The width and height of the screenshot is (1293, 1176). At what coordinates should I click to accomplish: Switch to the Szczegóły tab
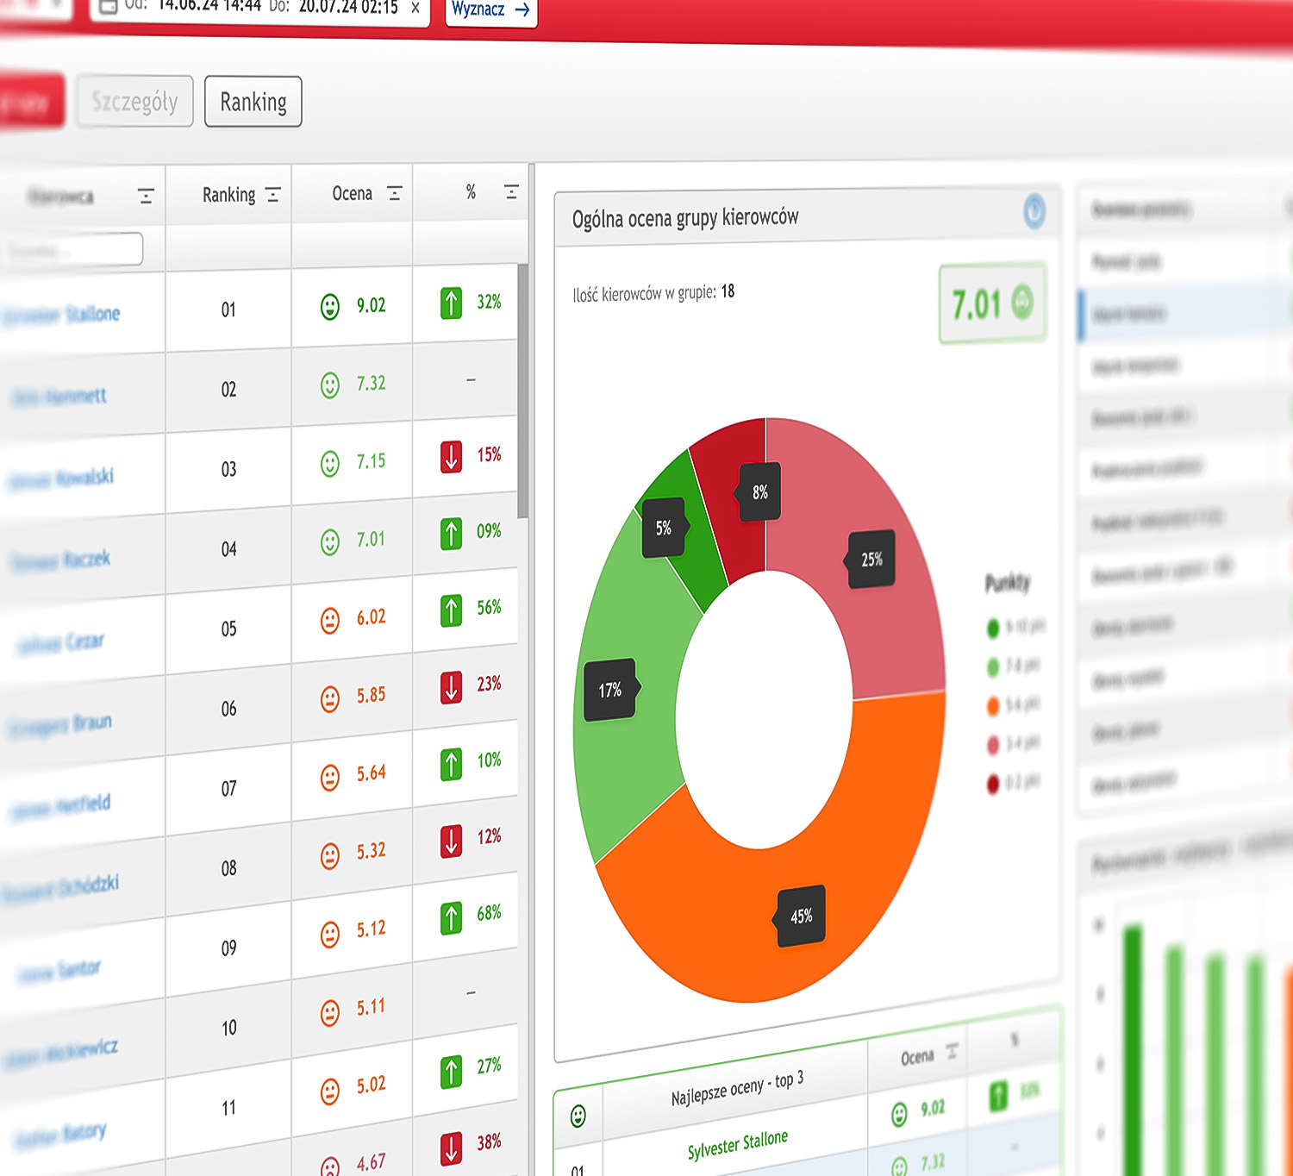pos(134,102)
